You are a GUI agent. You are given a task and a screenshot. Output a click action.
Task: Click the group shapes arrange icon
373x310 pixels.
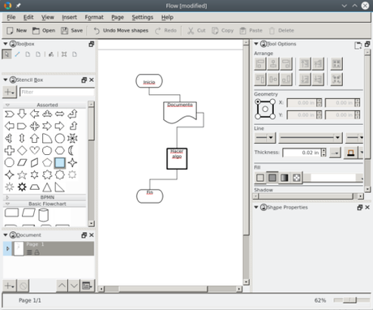coord(337,64)
